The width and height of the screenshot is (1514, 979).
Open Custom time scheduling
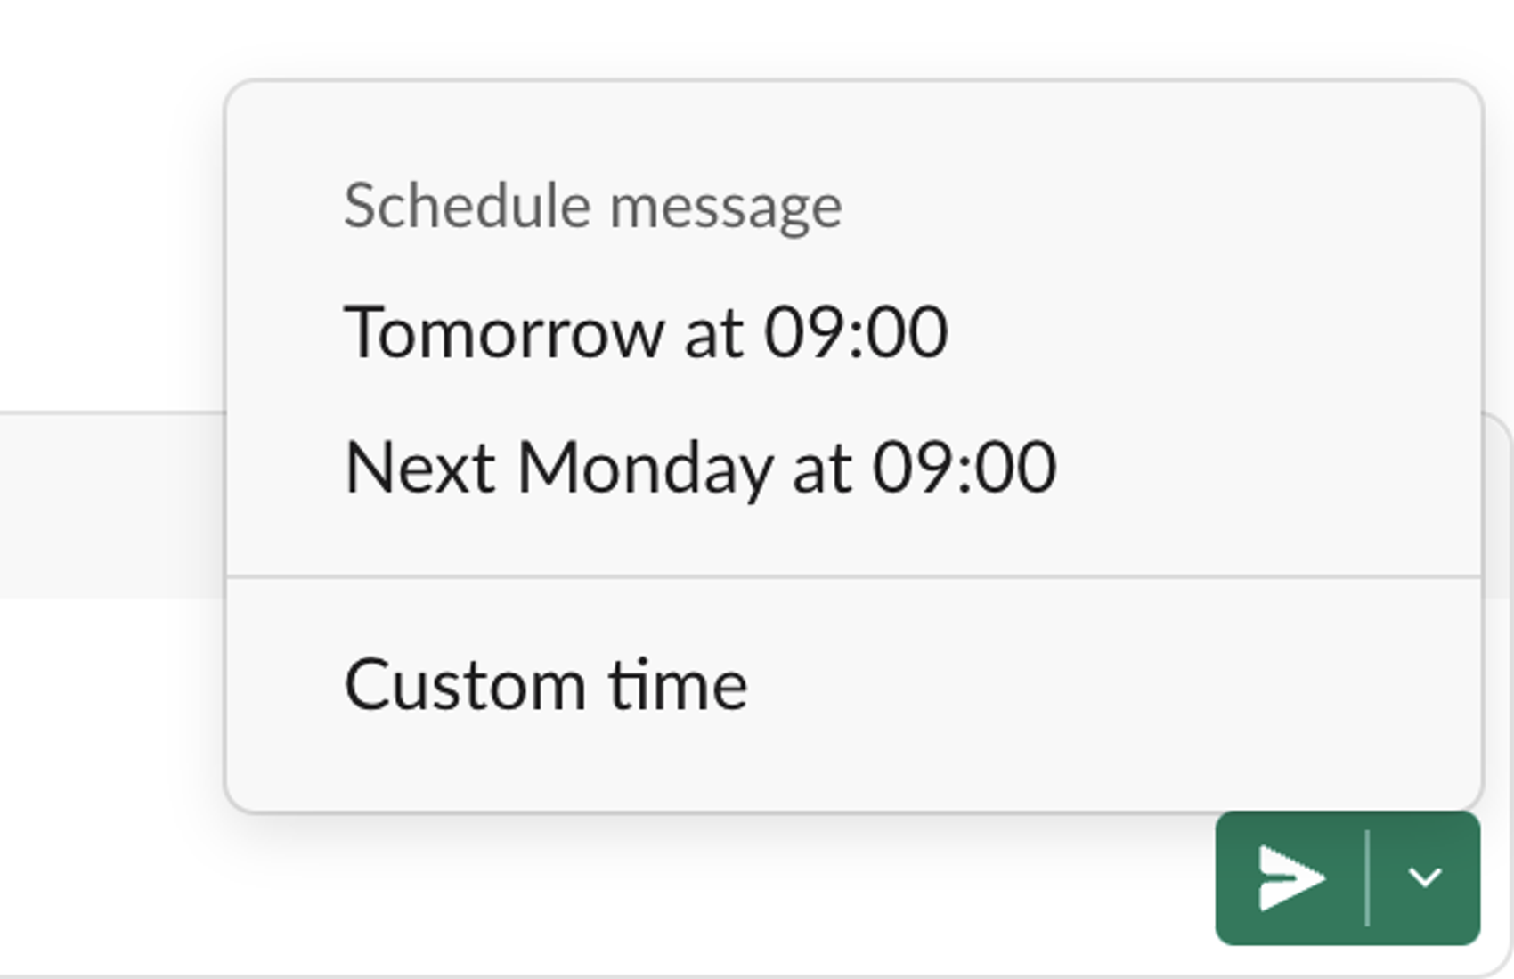point(546,681)
